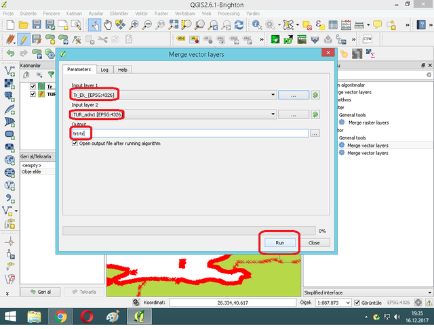
Task: Click the Help question mark icon
Action: (x=421, y=25)
